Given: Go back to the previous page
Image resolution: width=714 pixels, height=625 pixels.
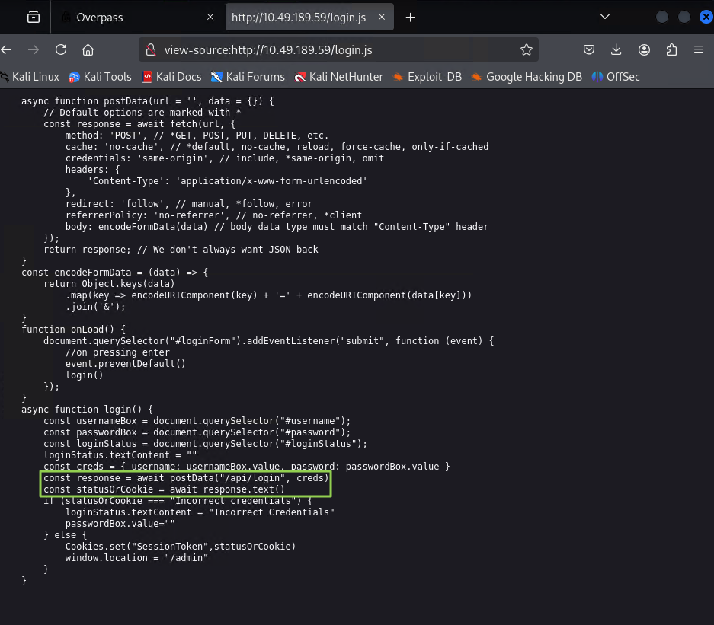Looking at the screenshot, I should click(x=6, y=49).
